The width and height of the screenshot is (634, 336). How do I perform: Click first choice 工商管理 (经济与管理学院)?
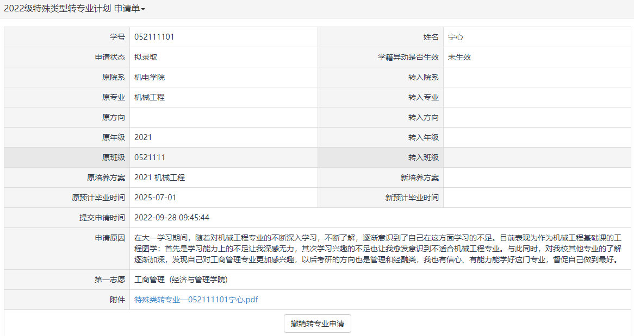pos(181,280)
